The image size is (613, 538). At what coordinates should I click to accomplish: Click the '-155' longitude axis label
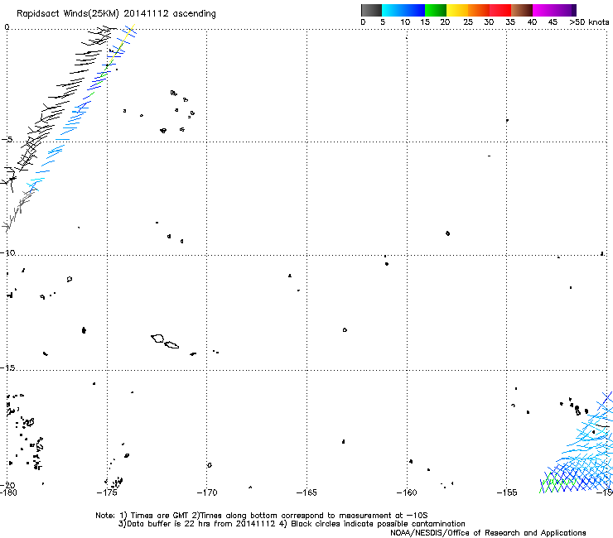[x=507, y=492]
